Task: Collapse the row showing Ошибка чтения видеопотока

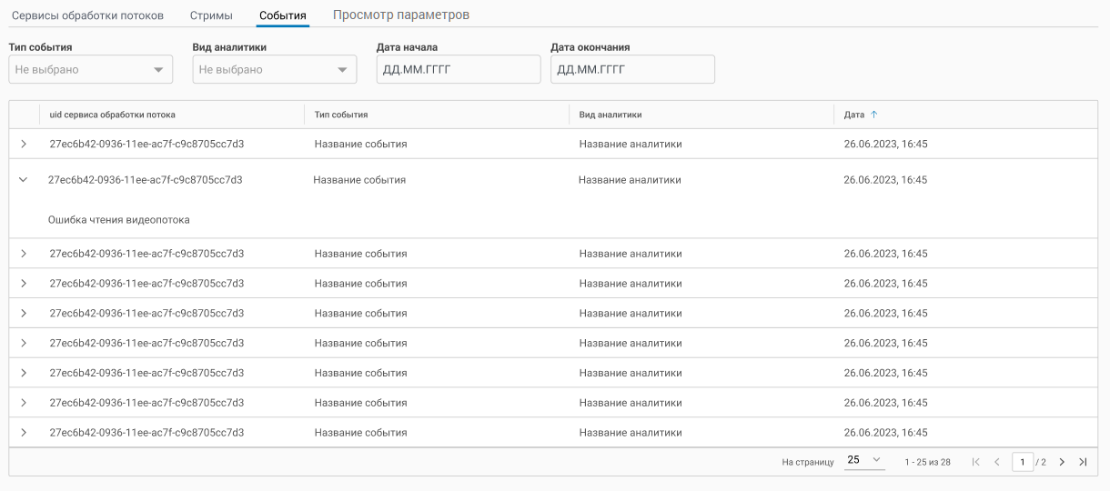Action: pos(24,180)
